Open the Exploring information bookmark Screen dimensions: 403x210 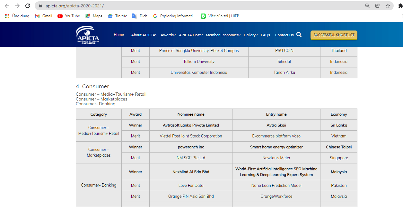coord(174,16)
